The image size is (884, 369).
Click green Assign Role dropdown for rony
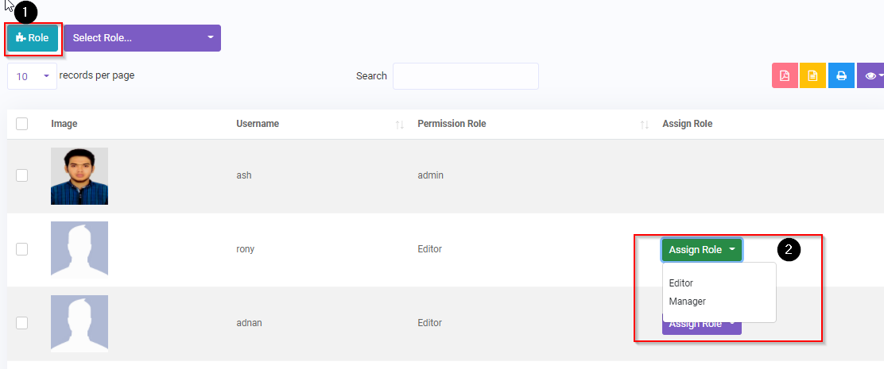701,250
